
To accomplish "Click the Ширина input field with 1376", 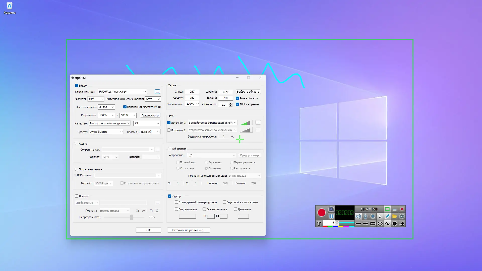I will [x=225, y=92].
